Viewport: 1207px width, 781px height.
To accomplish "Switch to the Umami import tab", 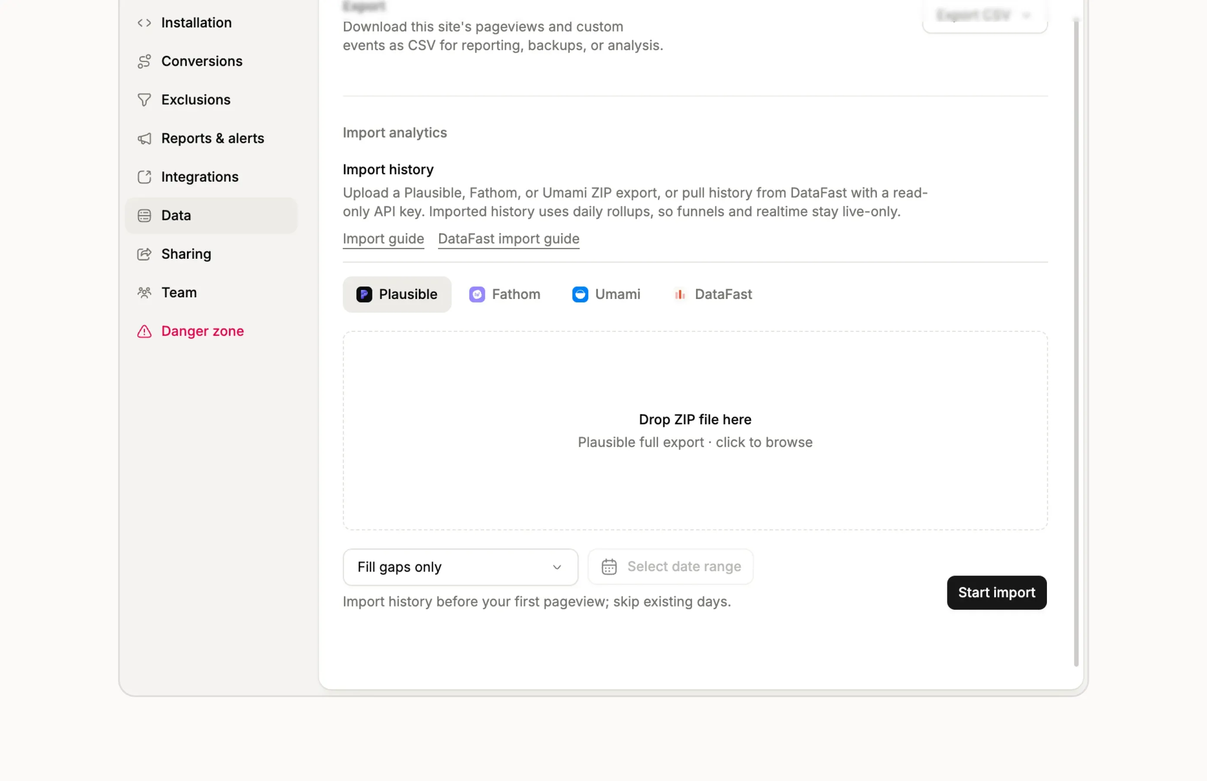I will (606, 295).
